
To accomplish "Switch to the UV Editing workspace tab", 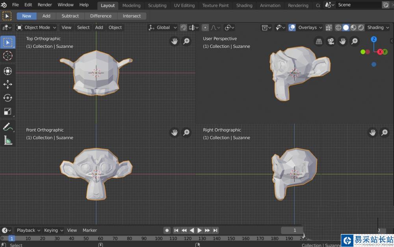I will click(184, 6).
